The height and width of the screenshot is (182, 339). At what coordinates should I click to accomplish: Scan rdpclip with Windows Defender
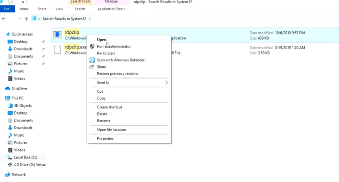click(x=122, y=60)
